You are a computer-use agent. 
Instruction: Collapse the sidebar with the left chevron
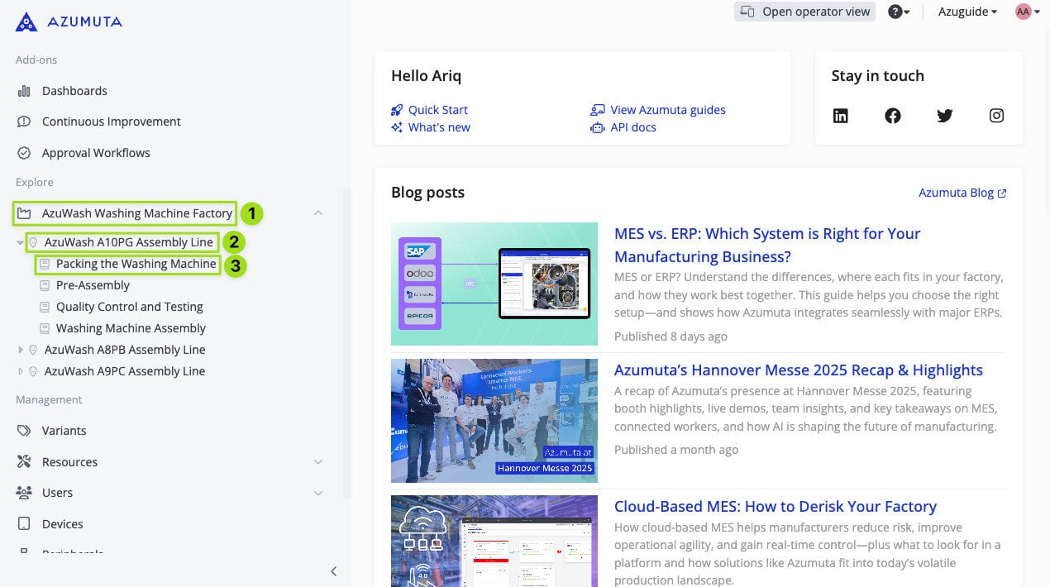333,571
